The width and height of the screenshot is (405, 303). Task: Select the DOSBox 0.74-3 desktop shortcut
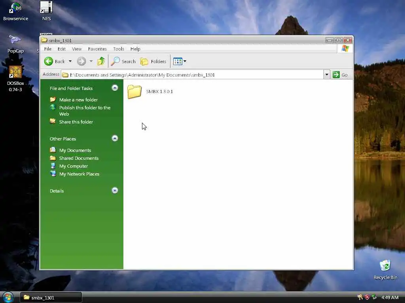pyautogui.click(x=15, y=79)
